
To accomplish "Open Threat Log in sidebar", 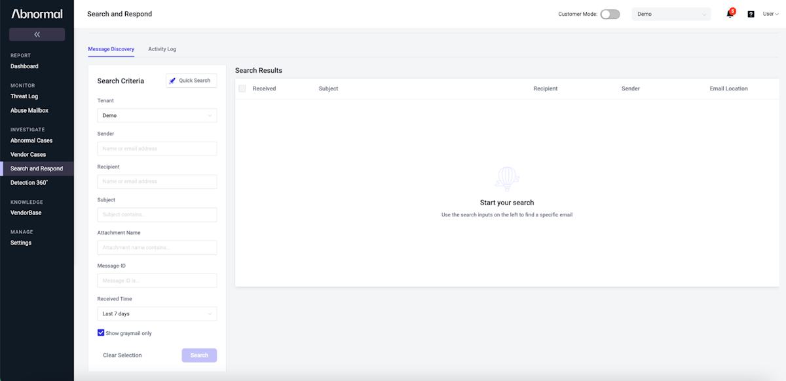I will click(24, 96).
